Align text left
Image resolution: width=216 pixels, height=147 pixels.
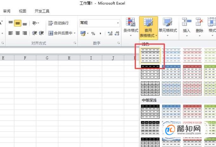tap(10, 33)
